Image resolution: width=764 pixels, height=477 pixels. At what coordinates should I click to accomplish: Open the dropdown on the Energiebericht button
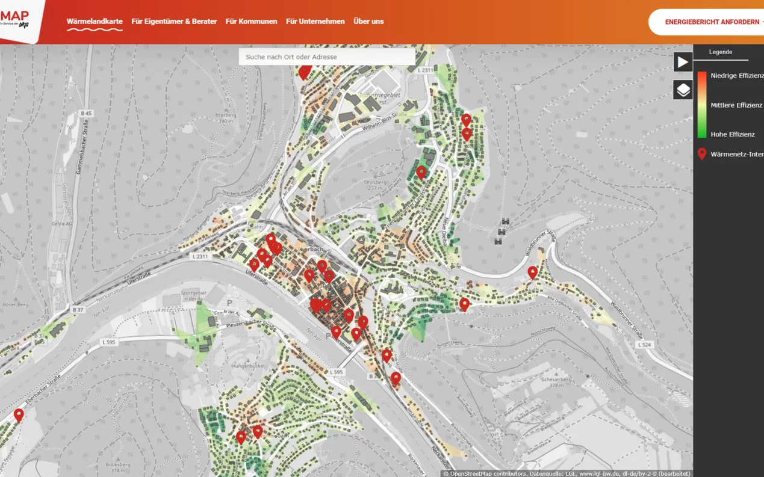761,22
